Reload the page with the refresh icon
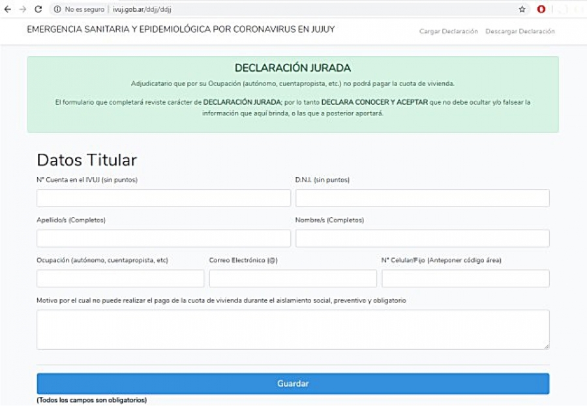 [x=38, y=9]
